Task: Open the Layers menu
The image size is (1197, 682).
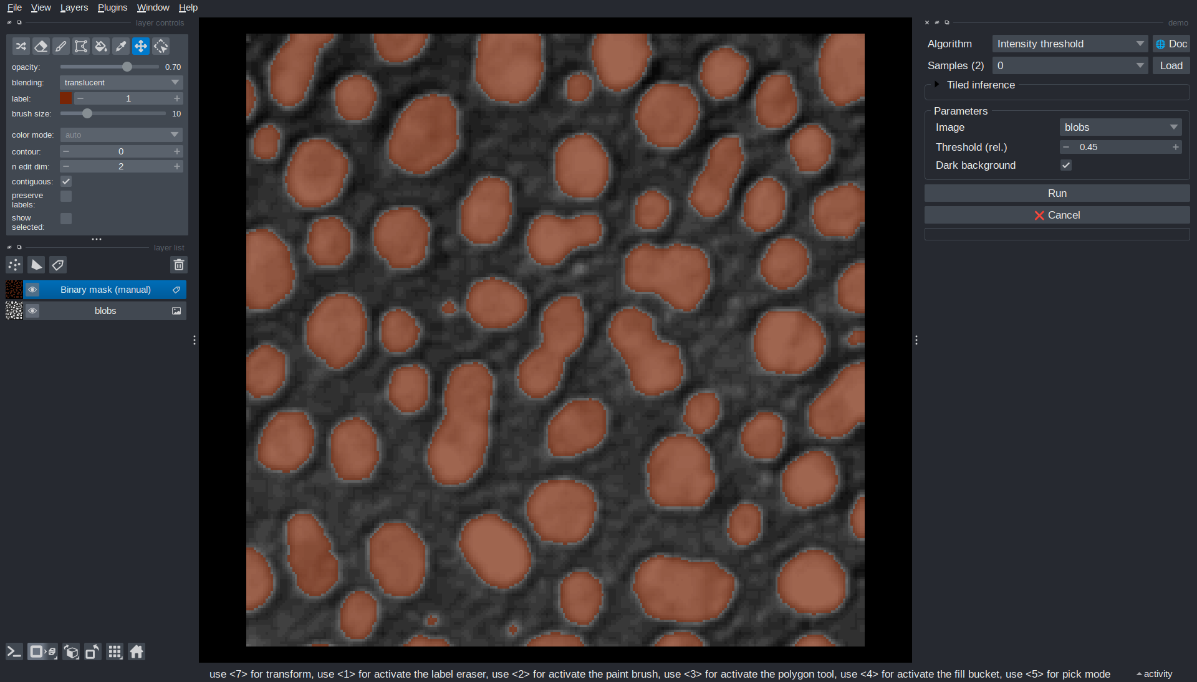Action: [74, 7]
